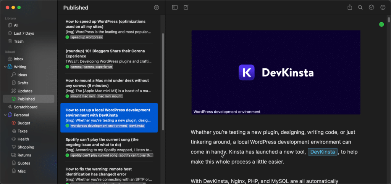Image resolution: width=391 pixels, height=184 pixels.
Task: Collapse the Writing group chevron
Action: [x=5, y=67]
